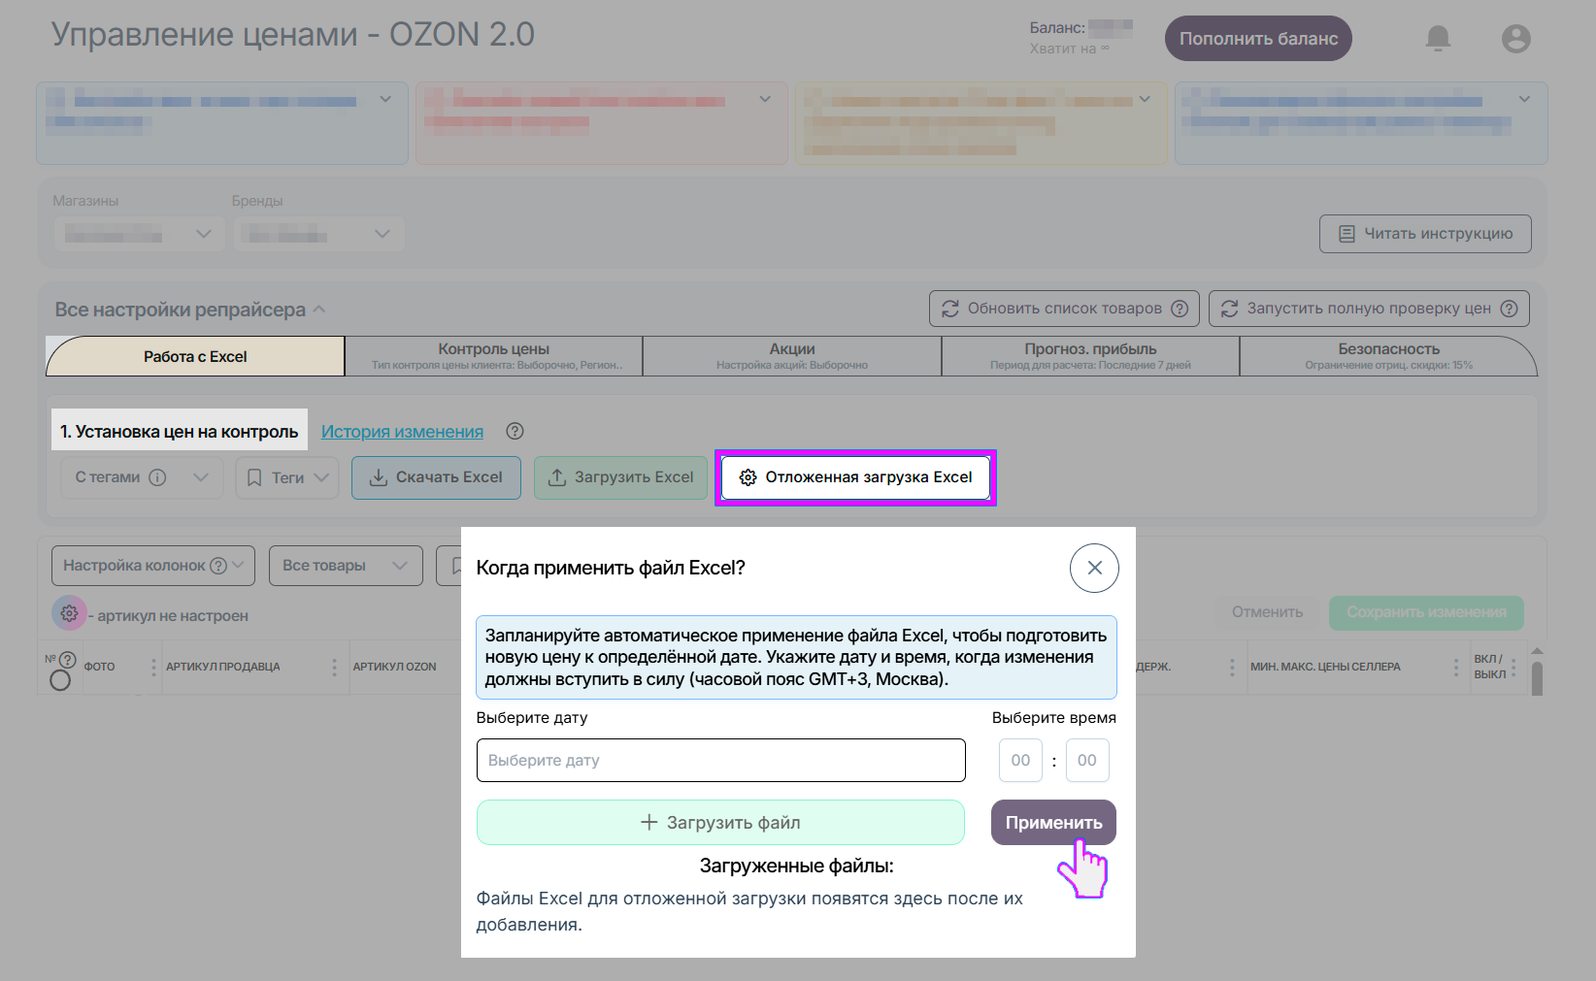The height and width of the screenshot is (981, 1596).
Task: Open the Магазины dropdown
Action: tap(139, 234)
